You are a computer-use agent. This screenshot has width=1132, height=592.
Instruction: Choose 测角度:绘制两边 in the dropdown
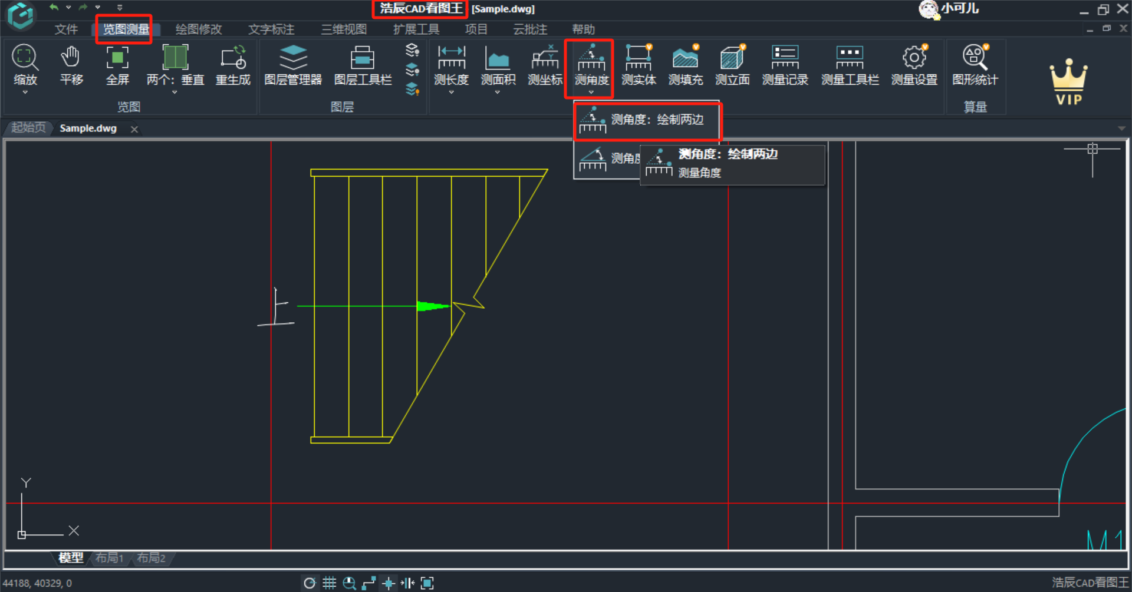point(647,120)
